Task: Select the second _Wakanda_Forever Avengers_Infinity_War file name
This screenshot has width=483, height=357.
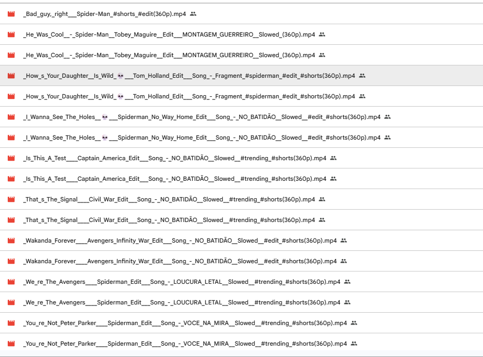Action: [180, 261]
